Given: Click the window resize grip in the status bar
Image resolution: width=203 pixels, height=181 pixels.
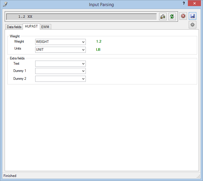Looking at the screenshot, I should [x=198, y=176].
